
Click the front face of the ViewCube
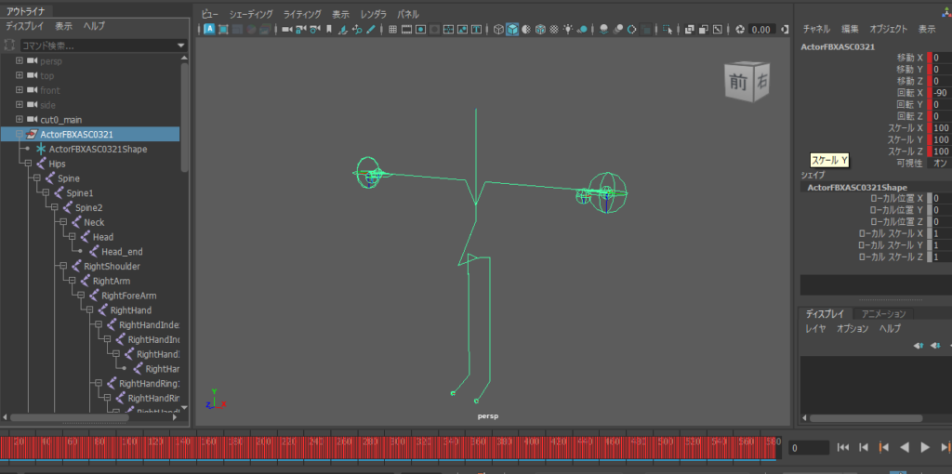(x=738, y=82)
